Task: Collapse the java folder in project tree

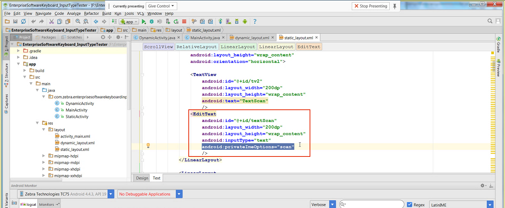Action: pyautogui.click(x=37, y=90)
